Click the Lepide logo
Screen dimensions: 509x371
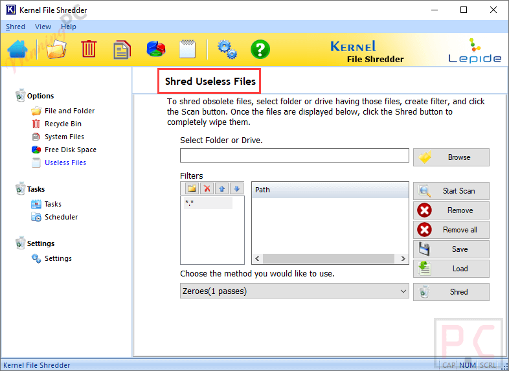pos(475,51)
